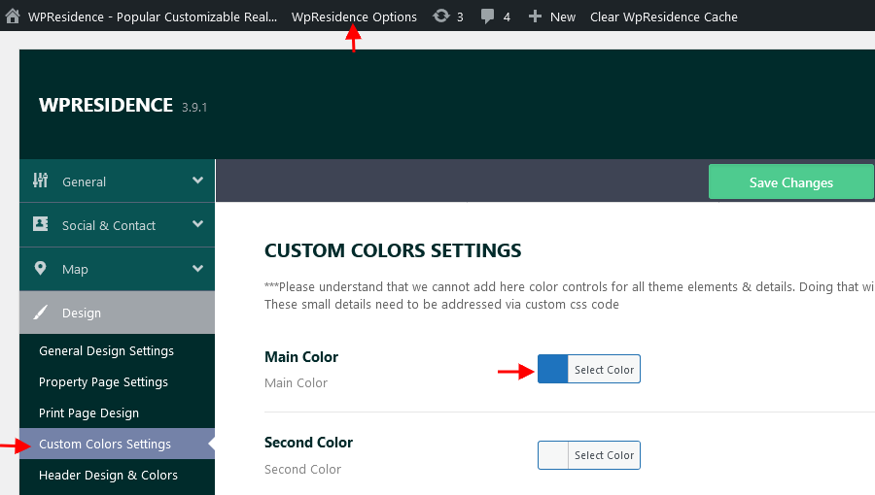Open Header Design & Colors item
Viewport: 875px width, 495px height.
click(108, 475)
